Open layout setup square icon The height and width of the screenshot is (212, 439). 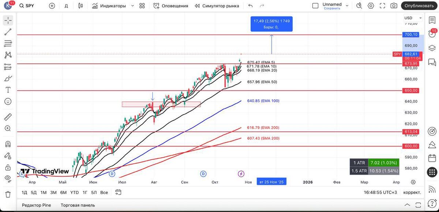315,6
